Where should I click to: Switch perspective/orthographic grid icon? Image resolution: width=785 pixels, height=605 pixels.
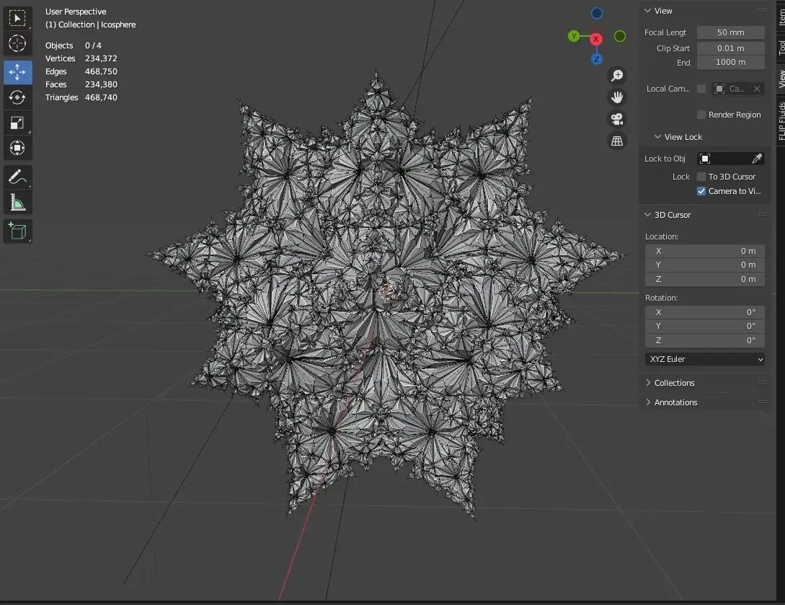pos(617,141)
